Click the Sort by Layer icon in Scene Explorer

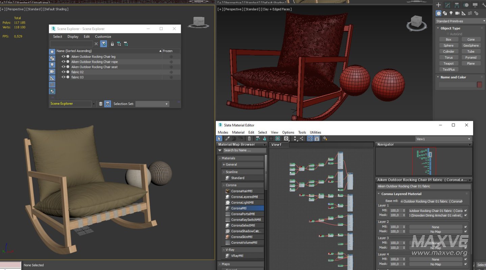pyautogui.click(x=101, y=104)
